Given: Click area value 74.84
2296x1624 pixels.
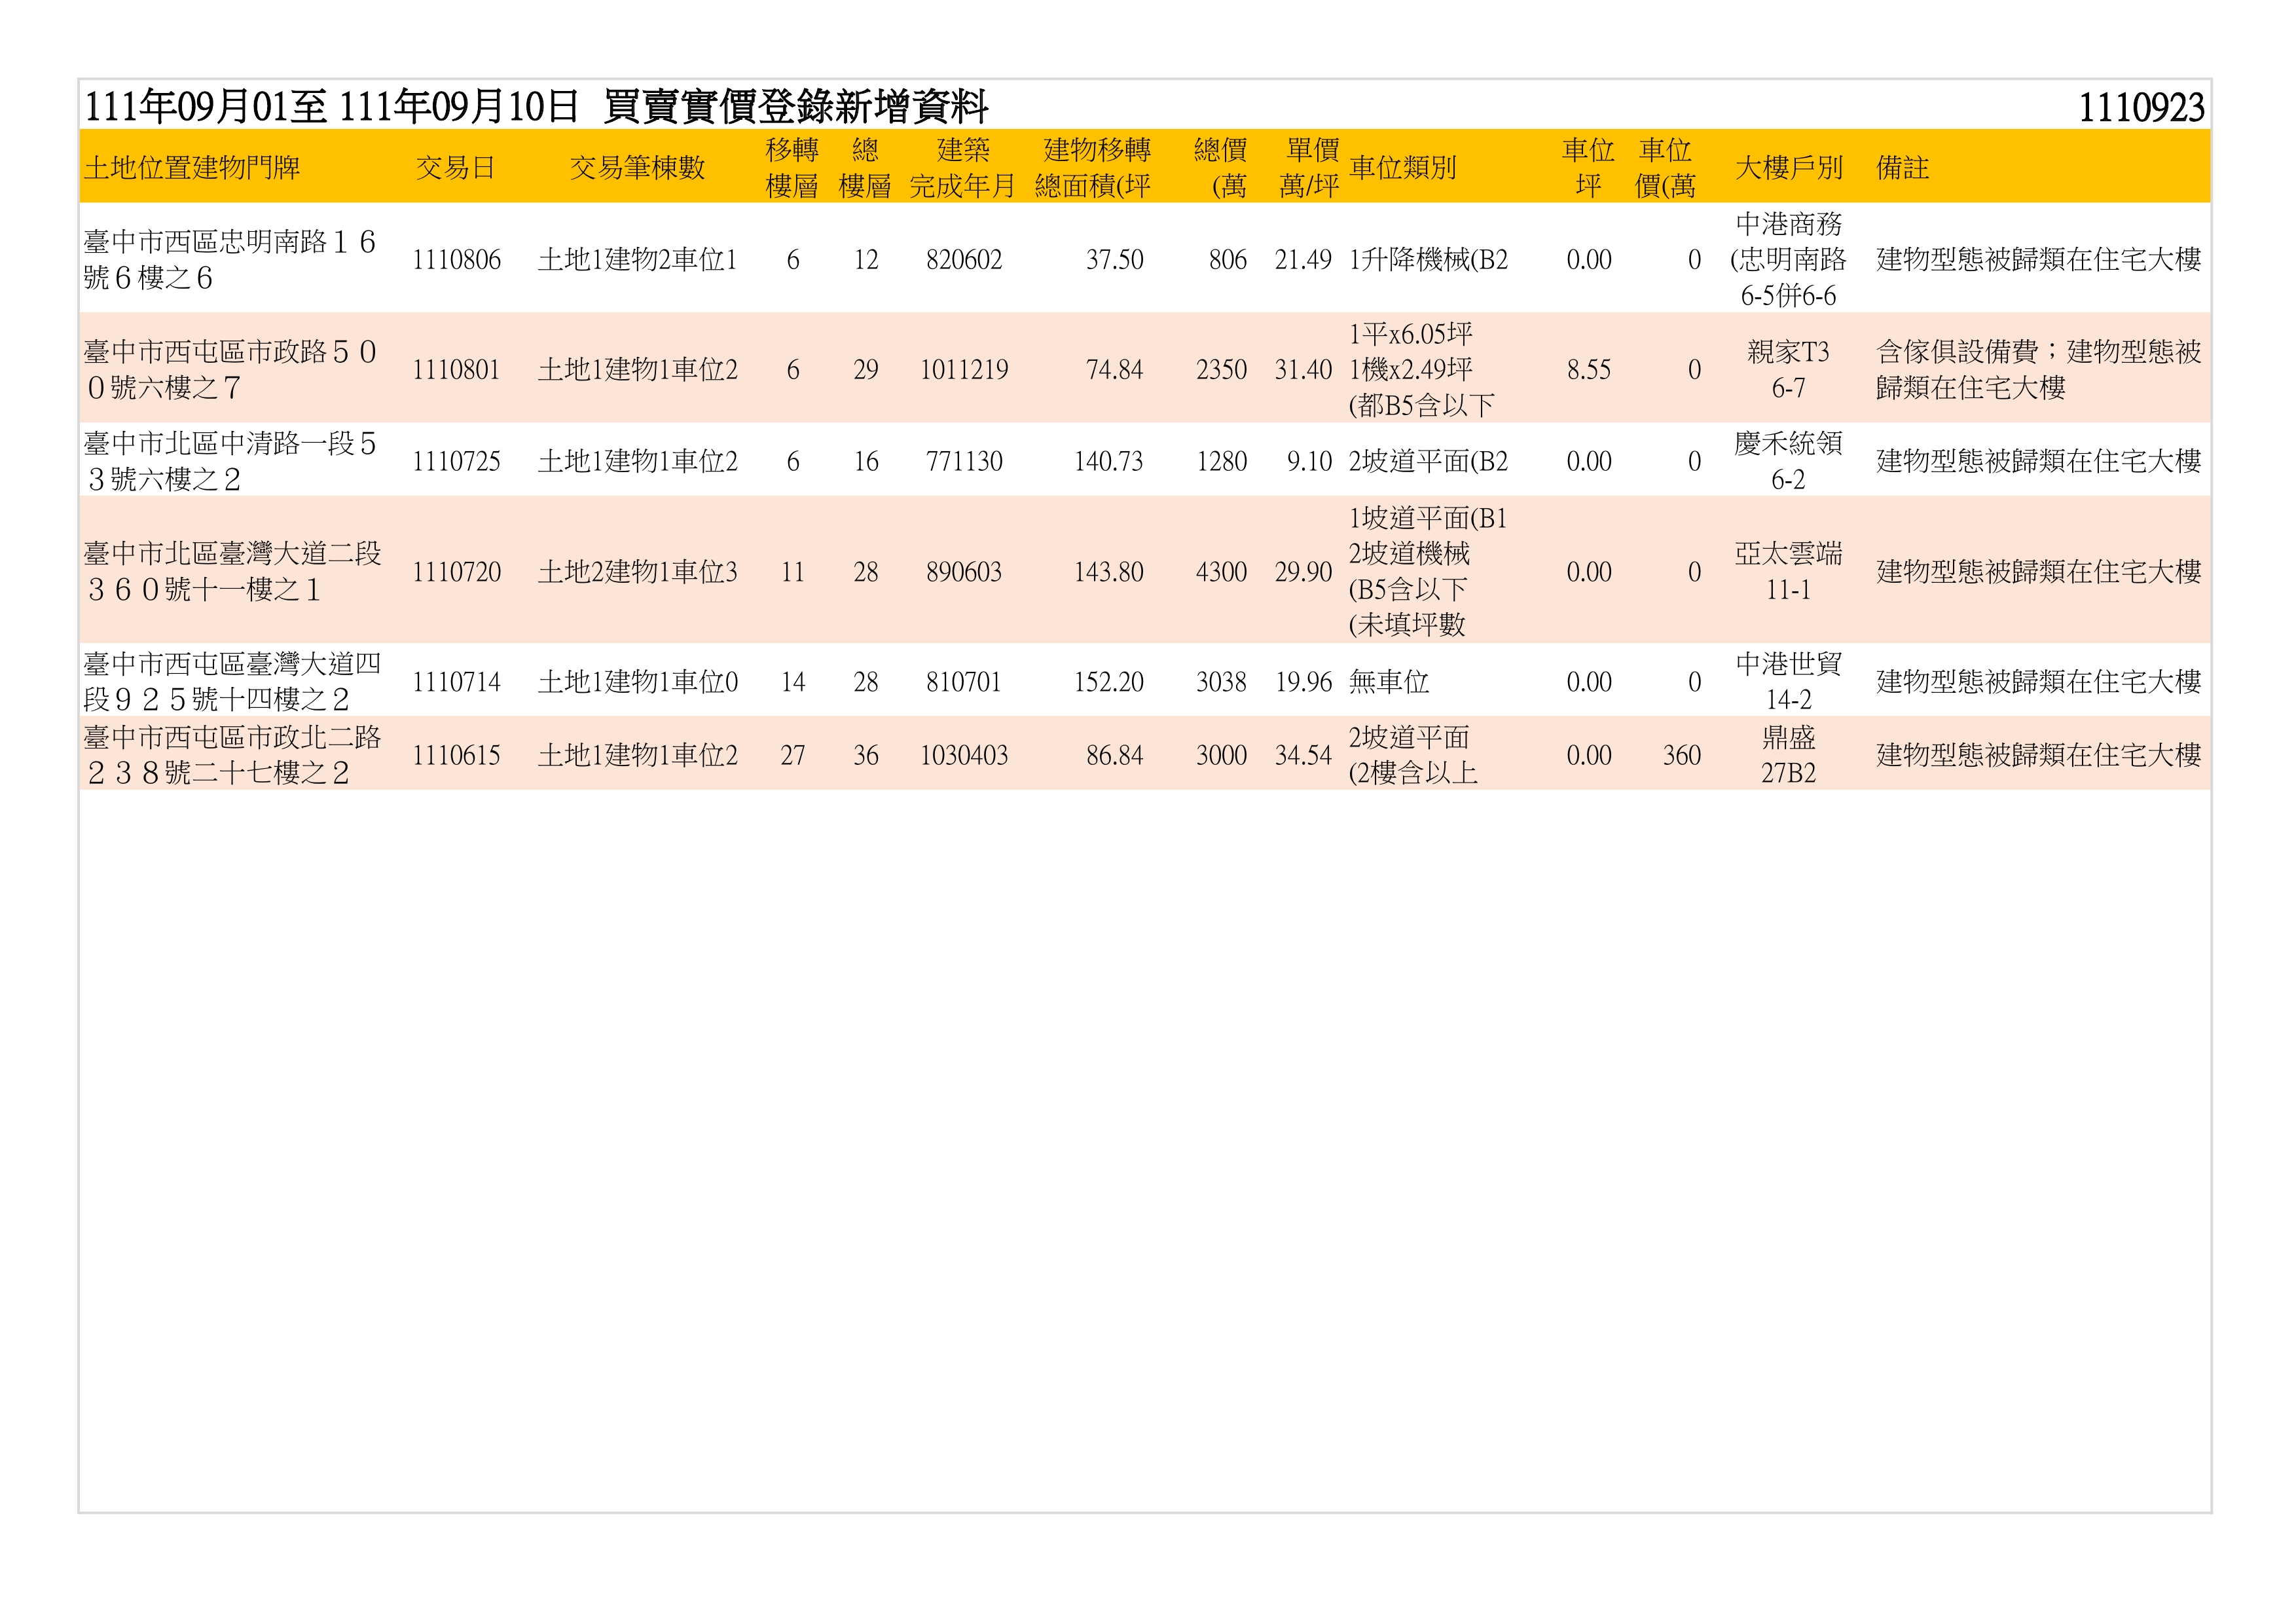Looking at the screenshot, I should tap(1115, 370).
